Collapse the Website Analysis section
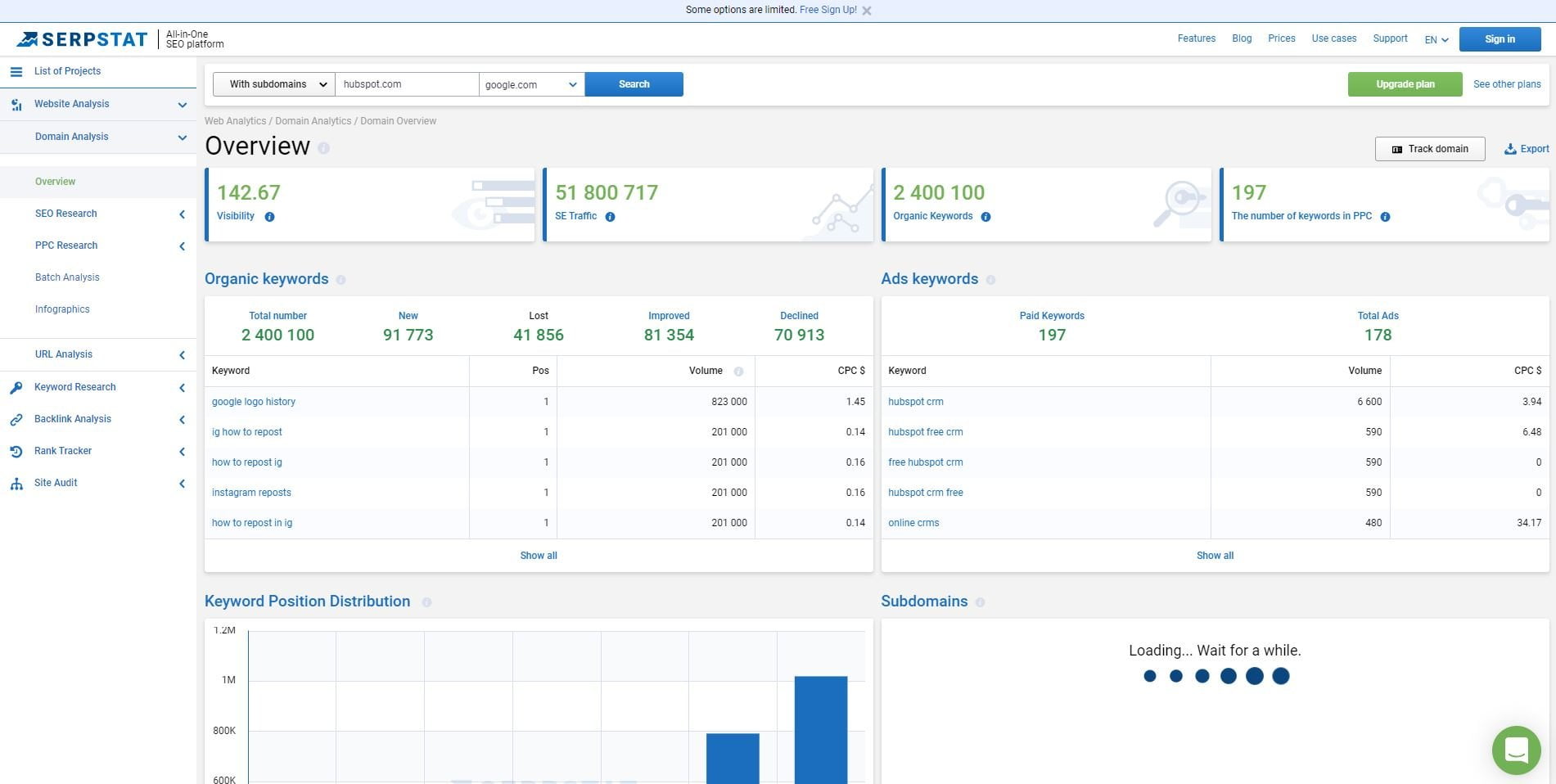This screenshot has width=1556, height=784. point(182,105)
